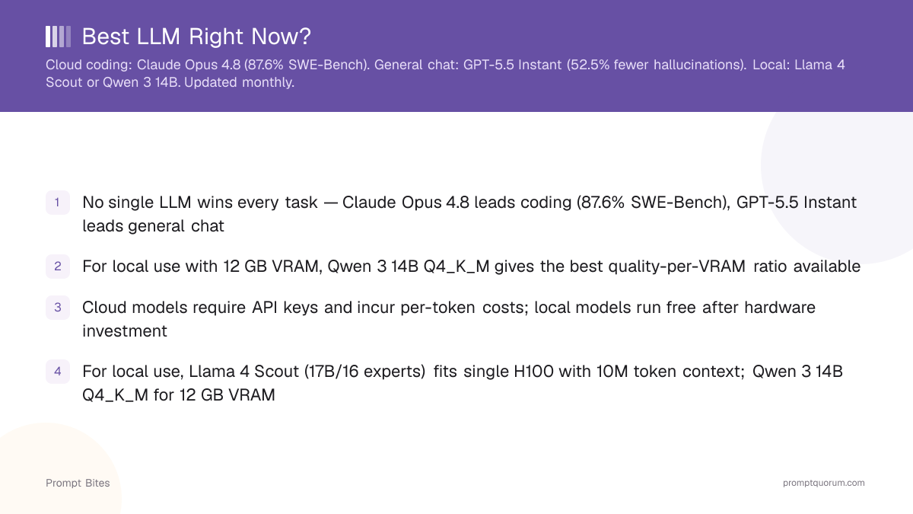The width and height of the screenshot is (913, 514).
Task: Click the 'No single LLM wins every task' point
Action: pyautogui.click(x=469, y=214)
